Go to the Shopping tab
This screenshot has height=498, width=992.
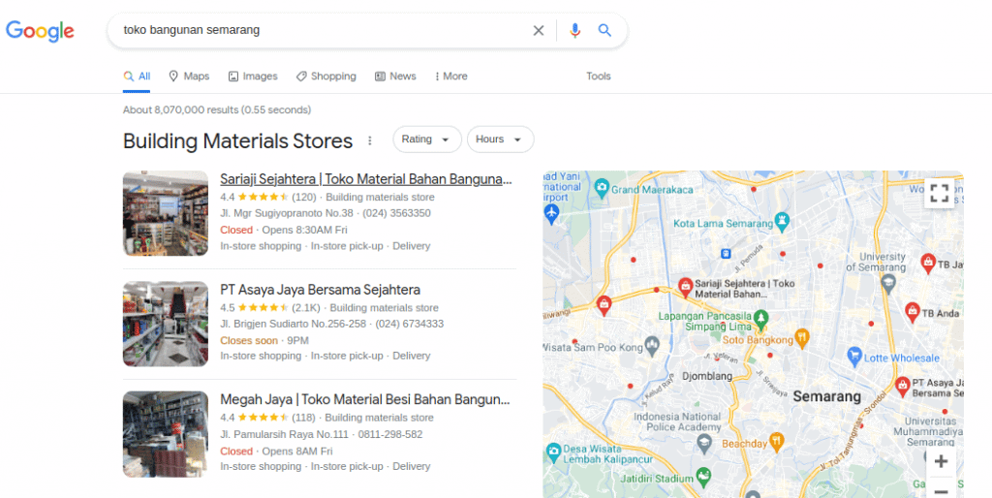coord(325,77)
